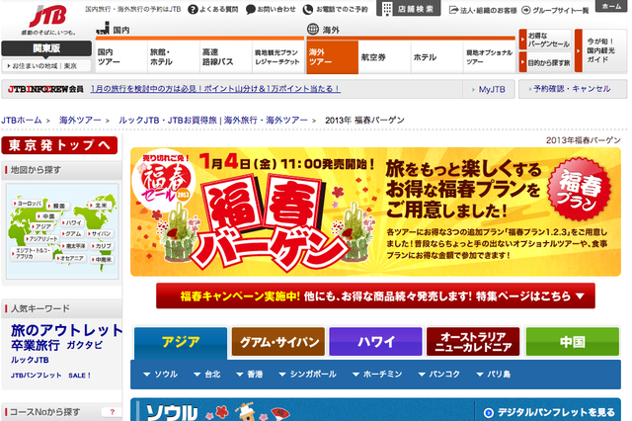
Task: Switch to the グアム・サイパン tab
Action: click(278, 342)
